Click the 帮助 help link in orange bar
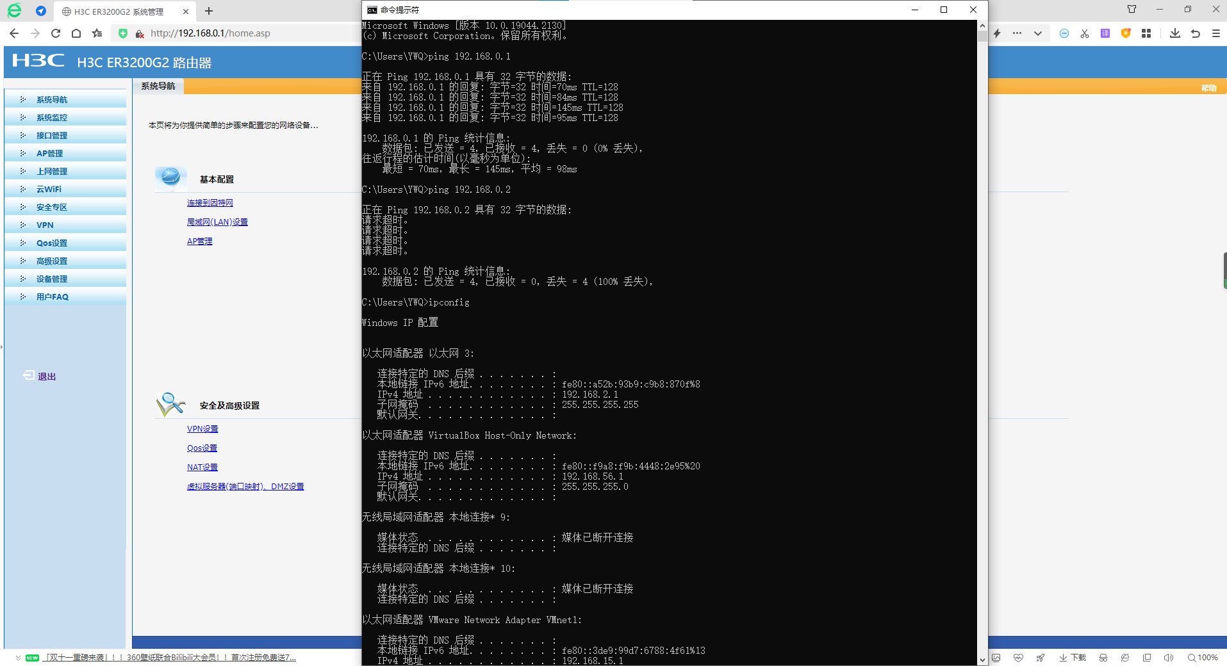 tap(1208, 88)
